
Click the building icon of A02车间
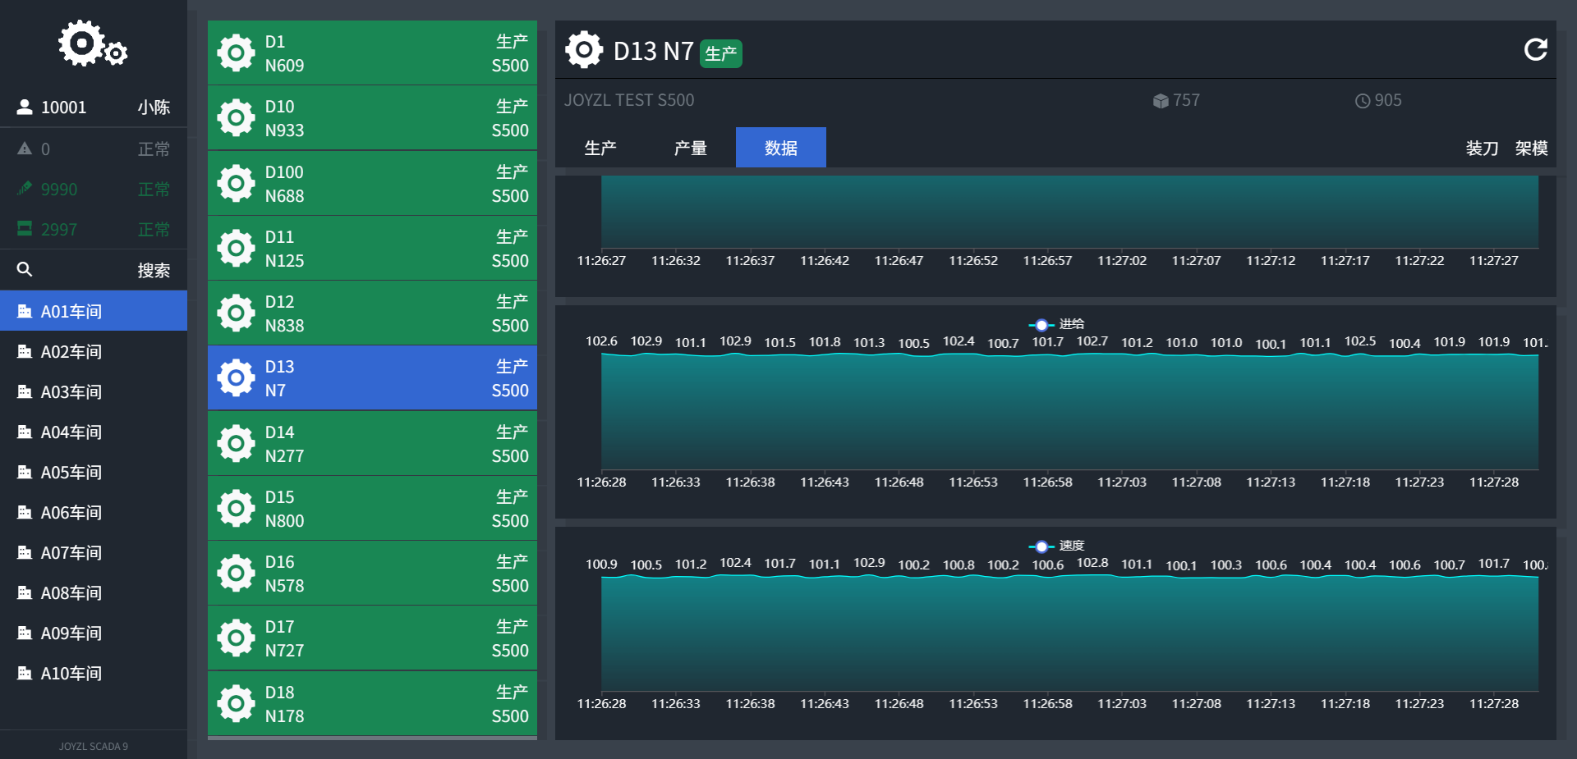(x=25, y=351)
